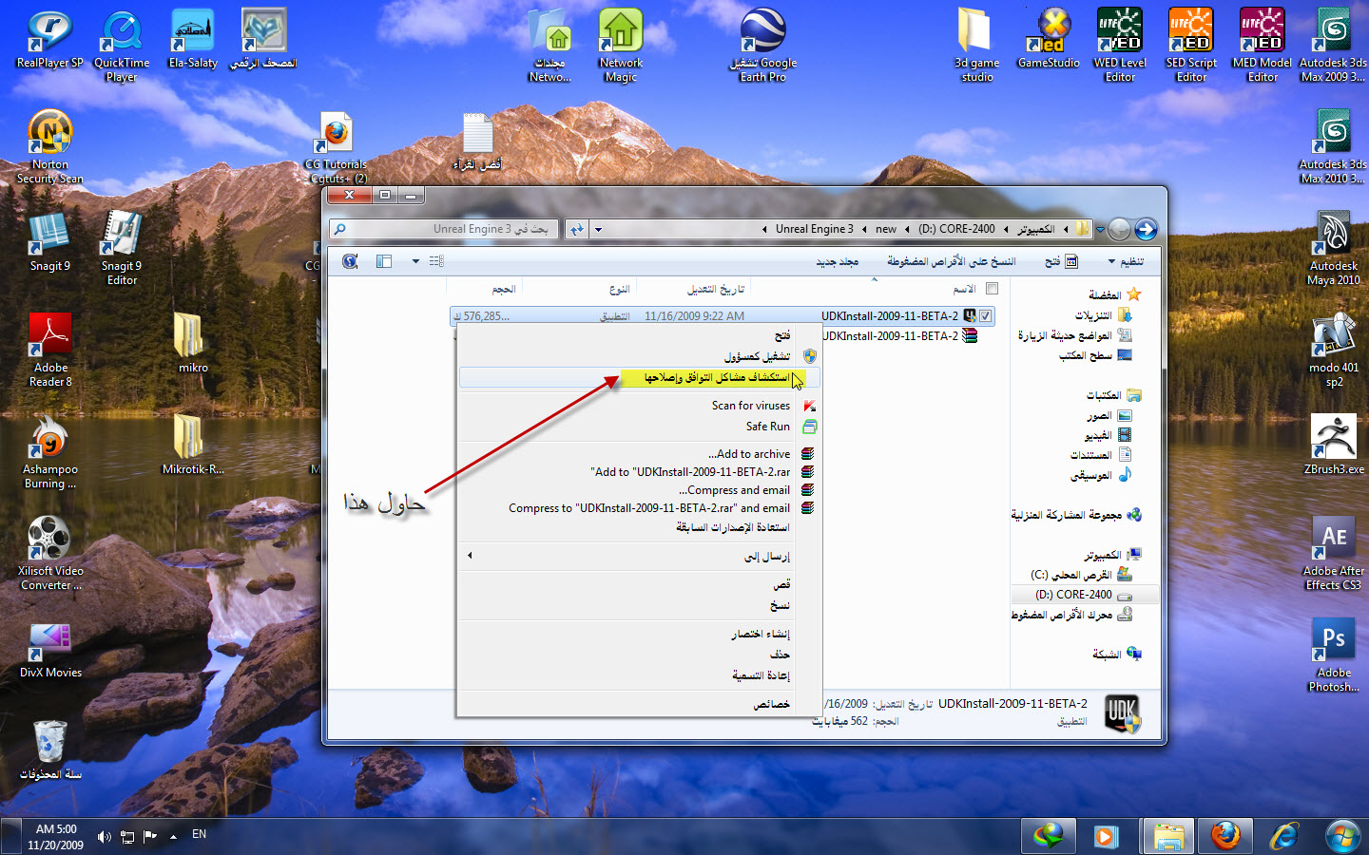Go back using Explorer back arrow
Viewport: 1369px width, 855px height.
point(1146,229)
